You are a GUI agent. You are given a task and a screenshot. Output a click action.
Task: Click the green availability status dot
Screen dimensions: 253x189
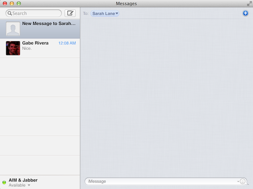click(4, 182)
